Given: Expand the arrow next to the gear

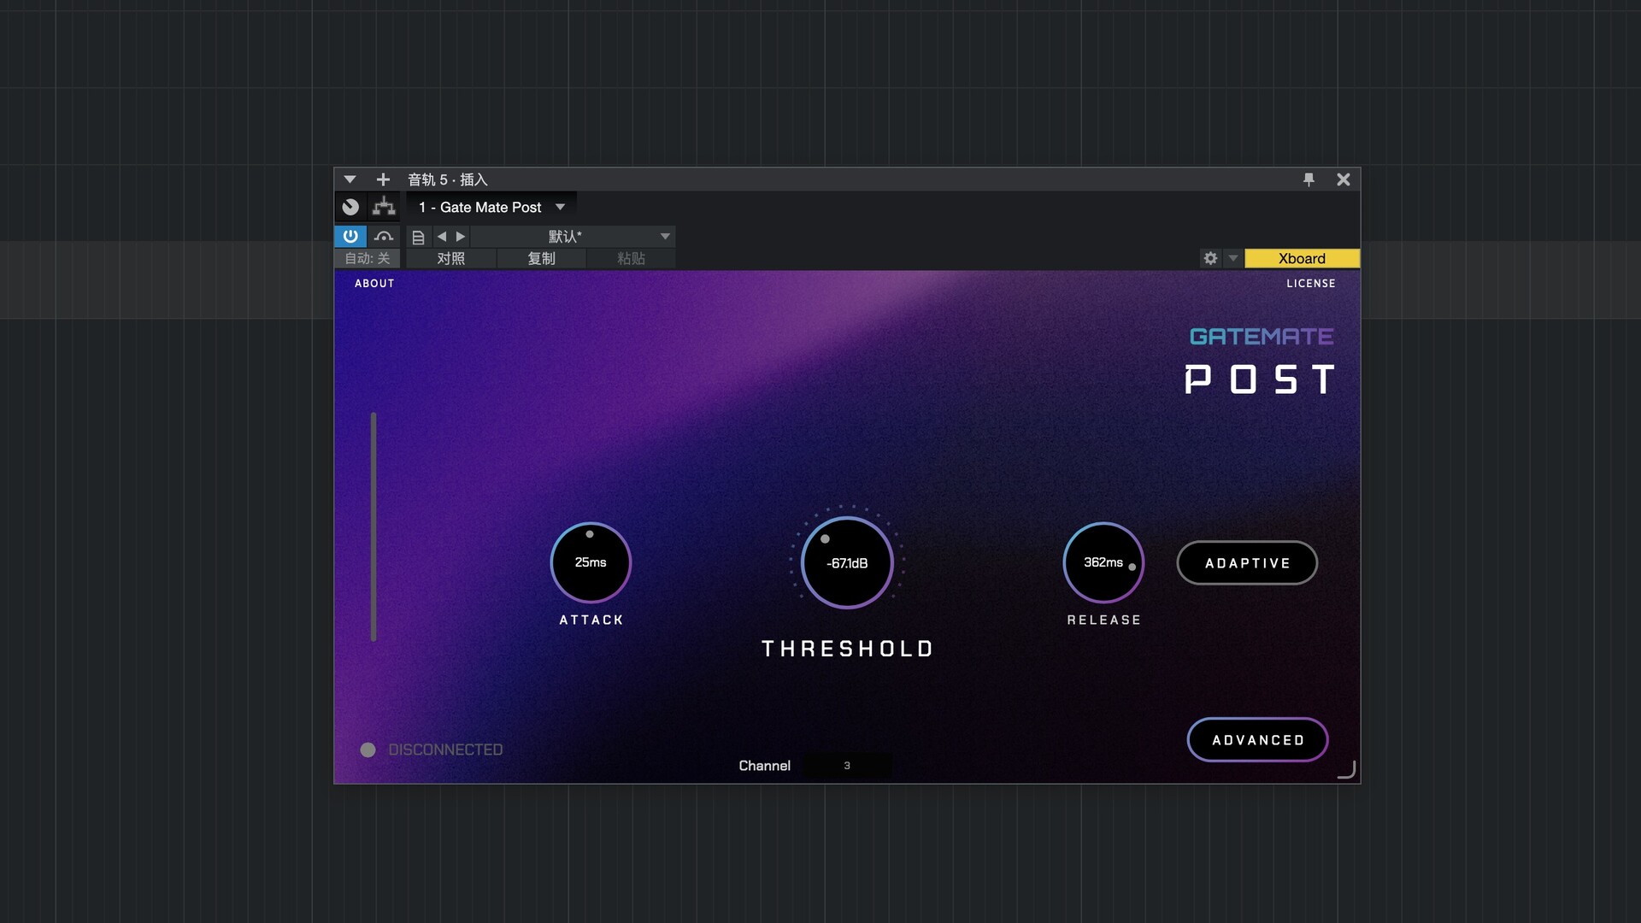Looking at the screenshot, I should pos(1232,258).
